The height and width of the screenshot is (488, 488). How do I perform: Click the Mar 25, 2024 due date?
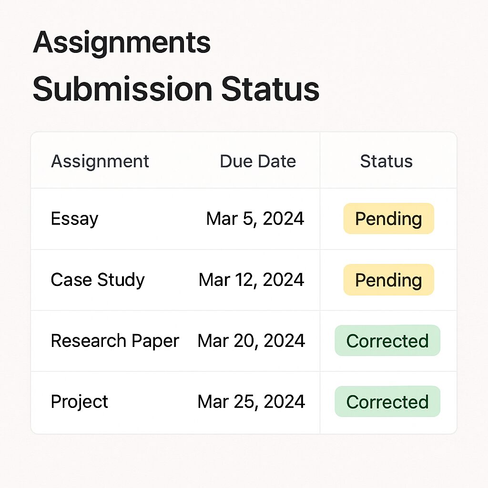(251, 401)
